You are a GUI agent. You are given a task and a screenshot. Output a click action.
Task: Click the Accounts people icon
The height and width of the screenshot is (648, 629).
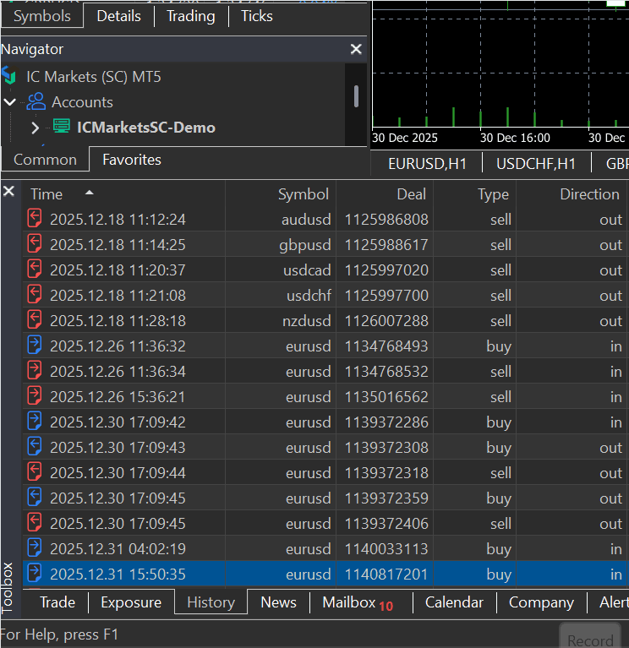(x=36, y=101)
